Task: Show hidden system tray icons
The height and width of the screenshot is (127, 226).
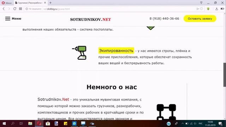Action: (183, 123)
